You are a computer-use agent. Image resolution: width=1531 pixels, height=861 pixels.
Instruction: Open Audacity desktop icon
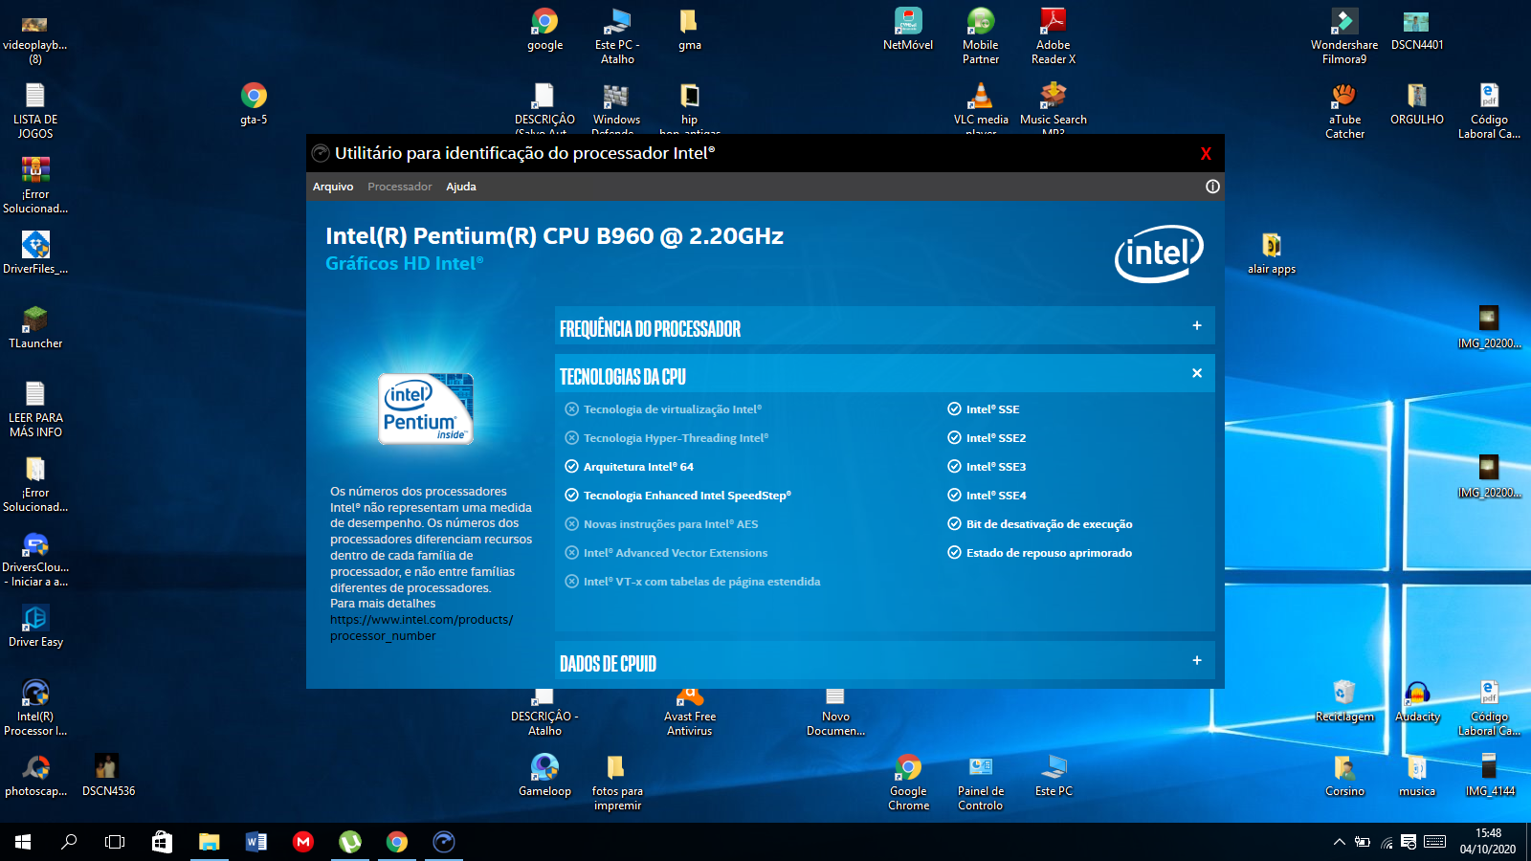coord(1417,700)
